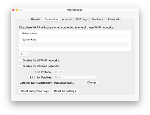
Task: Remove selected network with minus button
Action: coord(26,54)
